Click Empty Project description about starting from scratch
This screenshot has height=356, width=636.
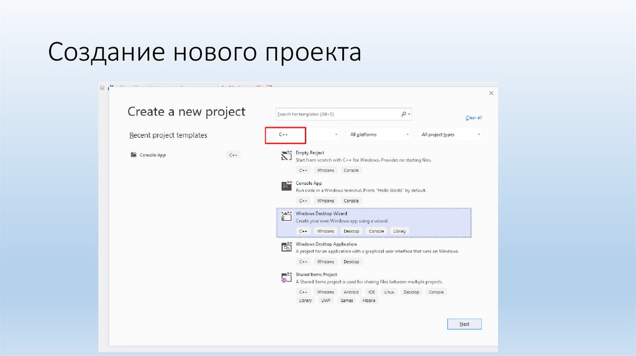tap(363, 160)
